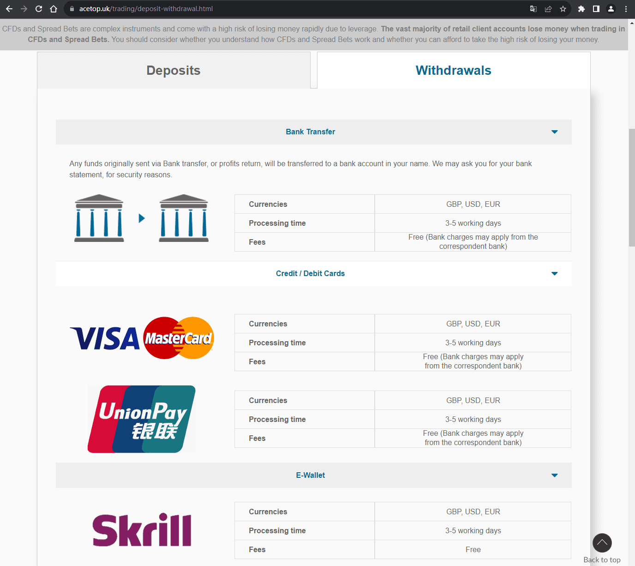
Task: Click Skrill processing time value
Action: 473,530
